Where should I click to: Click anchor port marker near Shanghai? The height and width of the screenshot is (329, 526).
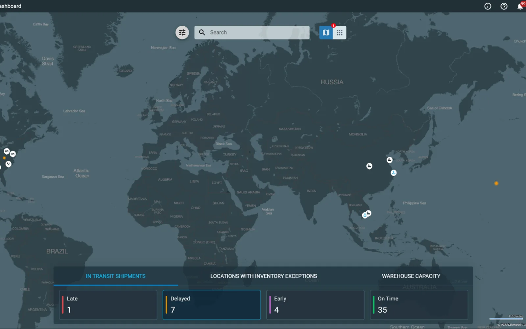[394, 173]
